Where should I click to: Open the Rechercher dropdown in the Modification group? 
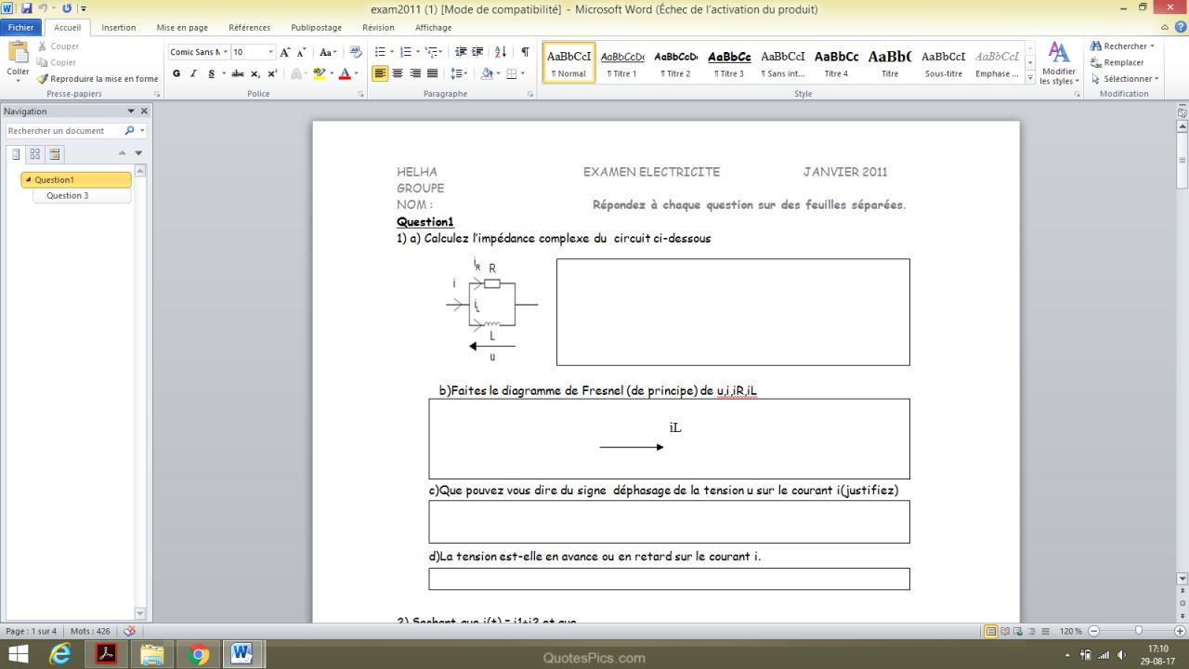coord(1153,46)
